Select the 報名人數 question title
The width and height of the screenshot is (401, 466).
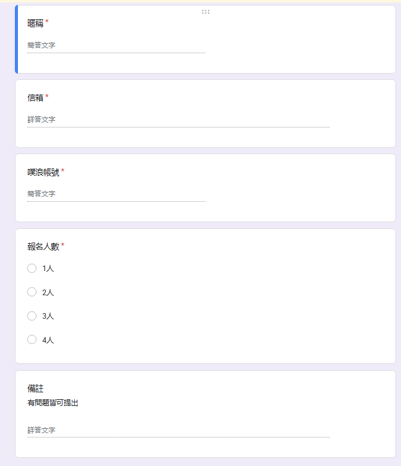(x=43, y=246)
